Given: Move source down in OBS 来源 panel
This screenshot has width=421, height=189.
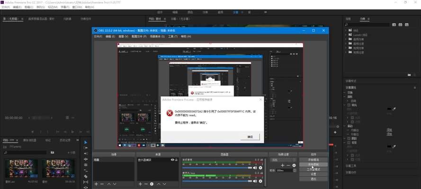Looking at the screenshot, I should click(x=164, y=184).
